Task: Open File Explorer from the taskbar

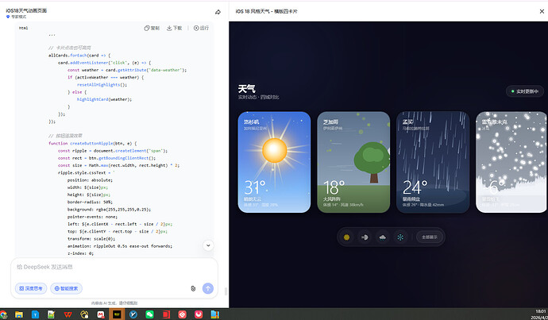Action: point(19,314)
